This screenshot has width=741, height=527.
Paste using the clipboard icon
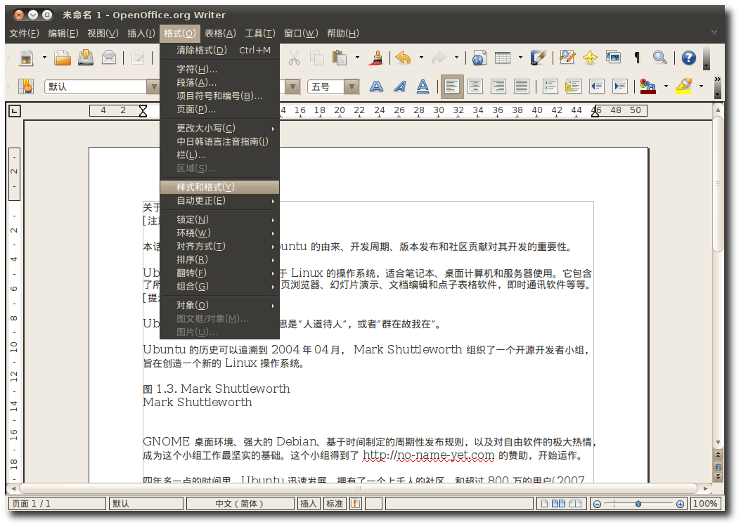pos(340,58)
